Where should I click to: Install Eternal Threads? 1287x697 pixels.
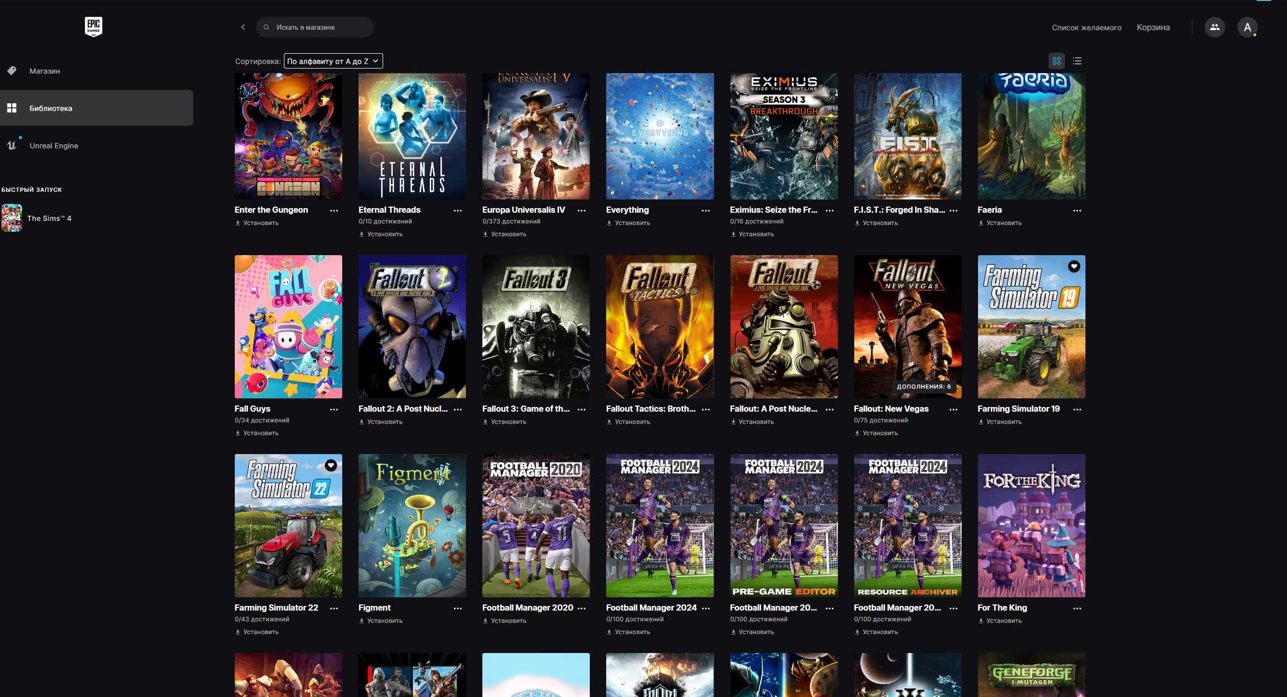coord(381,234)
